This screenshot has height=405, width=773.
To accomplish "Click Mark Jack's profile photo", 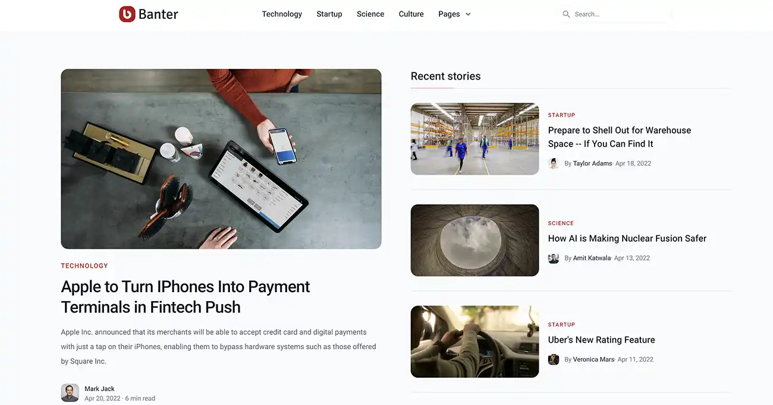I will tap(70, 393).
